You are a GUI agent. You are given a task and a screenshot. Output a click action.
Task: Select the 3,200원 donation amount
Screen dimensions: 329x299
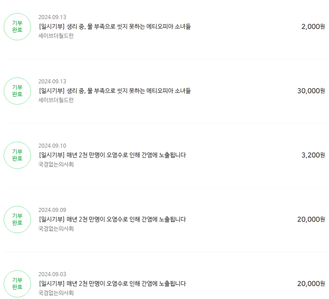(313, 155)
